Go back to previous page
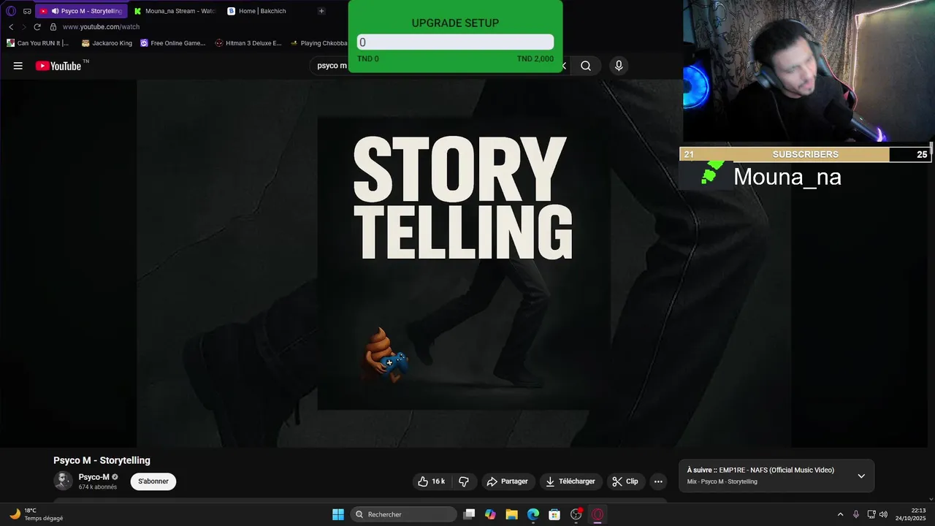Viewport: 935px width, 526px height. pyautogui.click(x=11, y=27)
